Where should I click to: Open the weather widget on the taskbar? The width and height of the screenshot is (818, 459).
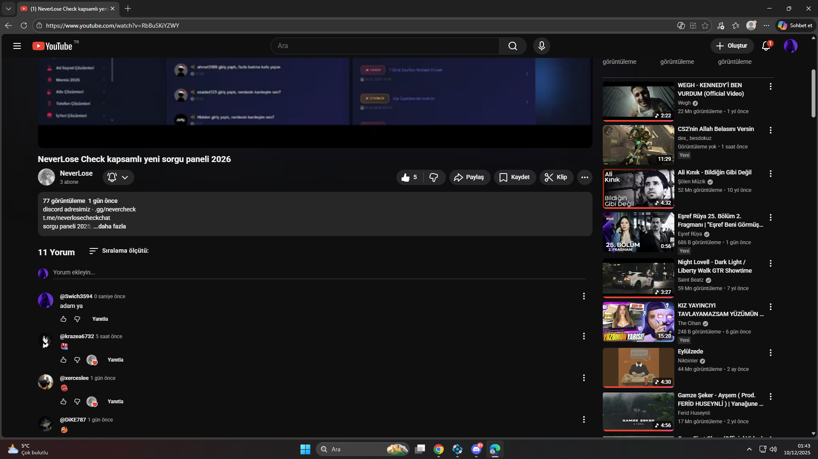(x=28, y=449)
